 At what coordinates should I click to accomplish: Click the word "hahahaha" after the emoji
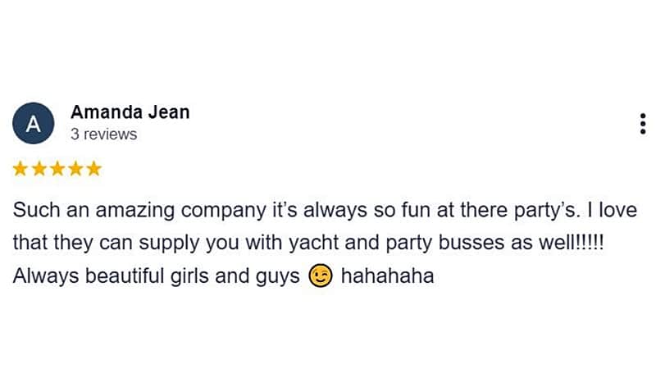click(386, 277)
